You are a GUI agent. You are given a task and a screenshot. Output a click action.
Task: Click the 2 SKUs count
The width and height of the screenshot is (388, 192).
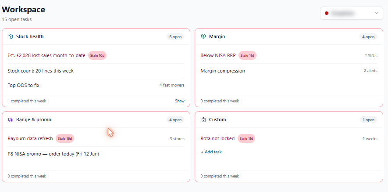(370, 56)
